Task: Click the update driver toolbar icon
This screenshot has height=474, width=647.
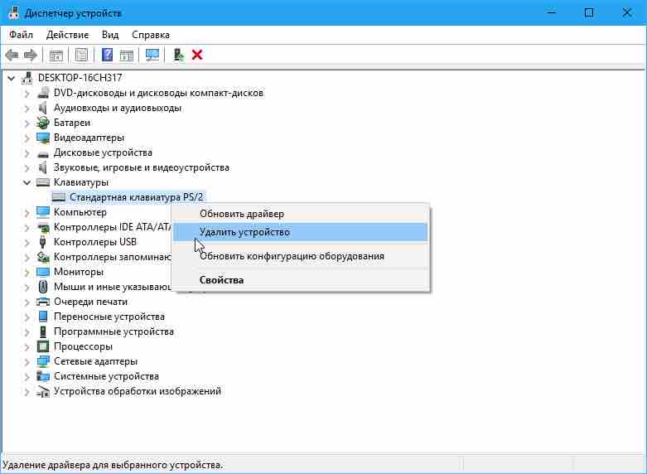Action: click(x=177, y=56)
